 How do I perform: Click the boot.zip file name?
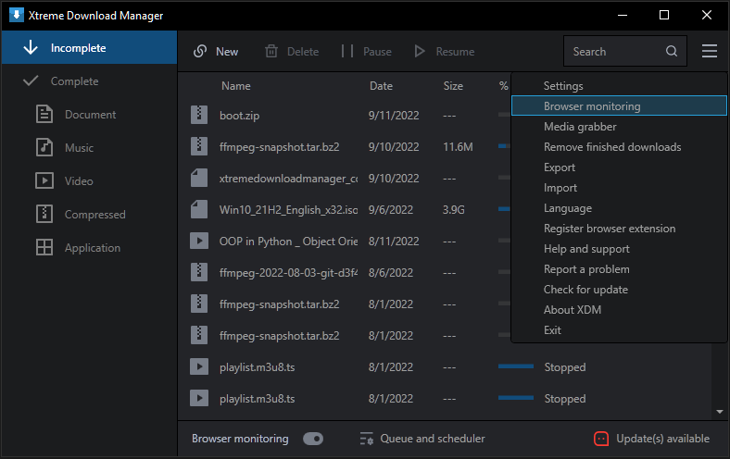(x=239, y=116)
